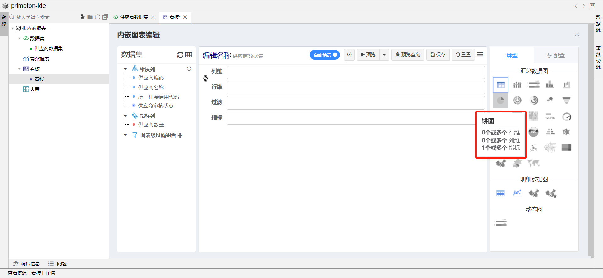Image resolution: width=603 pixels, height=278 pixels.
Task: Click into the 列维 input field
Action: tap(356, 72)
